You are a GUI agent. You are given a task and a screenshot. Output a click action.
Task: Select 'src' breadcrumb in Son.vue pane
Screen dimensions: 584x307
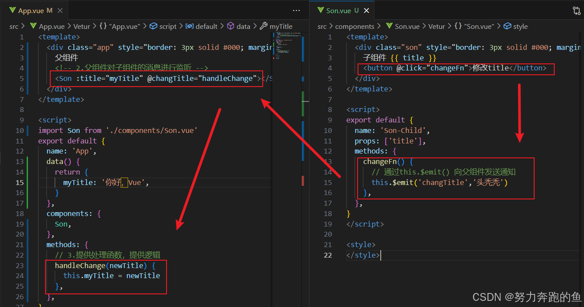coord(322,26)
